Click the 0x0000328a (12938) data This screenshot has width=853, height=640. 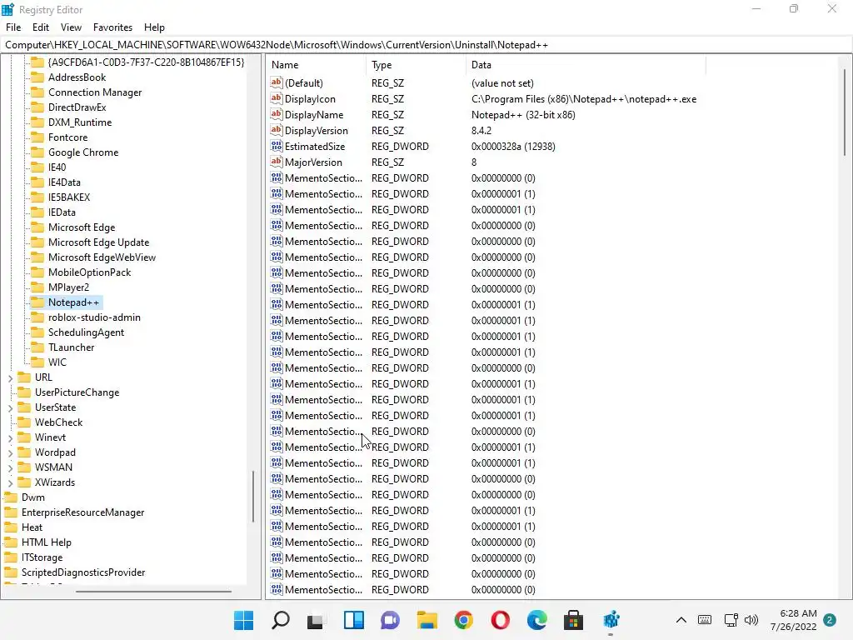(x=513, y=147)
